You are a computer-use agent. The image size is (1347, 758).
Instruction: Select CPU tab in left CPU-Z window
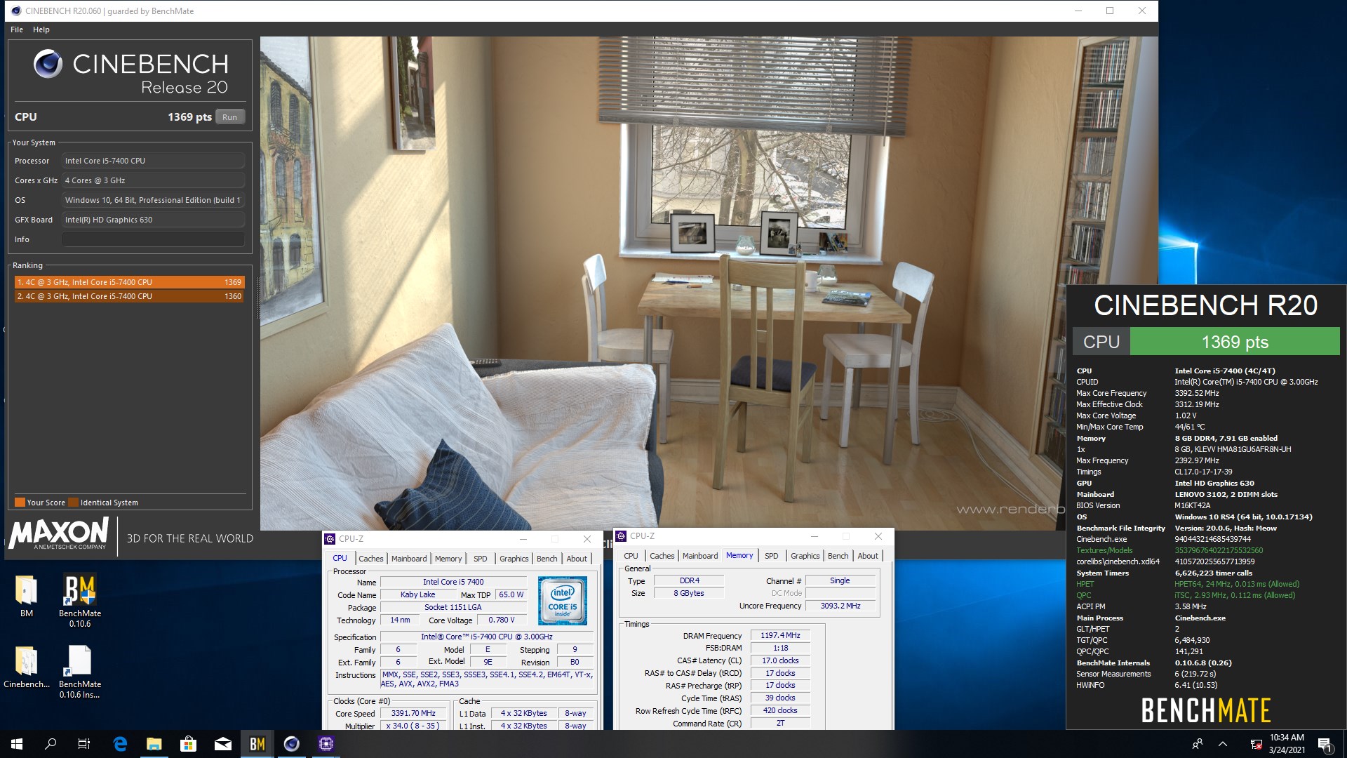(x=340, y=559)
